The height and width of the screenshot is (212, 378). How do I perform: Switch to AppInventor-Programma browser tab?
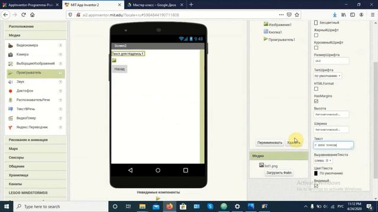tap(31, 5)
